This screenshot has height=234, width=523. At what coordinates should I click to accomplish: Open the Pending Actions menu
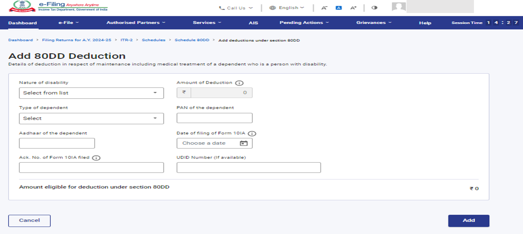(x=304, y=23)
